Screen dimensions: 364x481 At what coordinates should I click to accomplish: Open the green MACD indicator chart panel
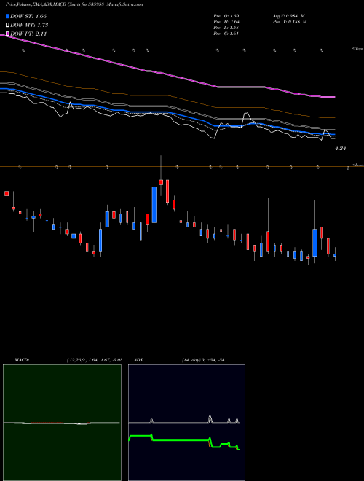tap(62, 423)
